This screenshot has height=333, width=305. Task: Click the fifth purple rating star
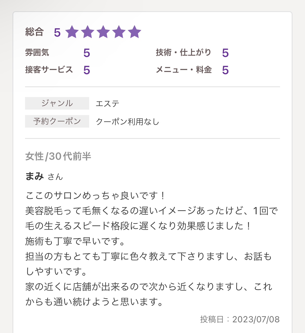click(135, 32)
